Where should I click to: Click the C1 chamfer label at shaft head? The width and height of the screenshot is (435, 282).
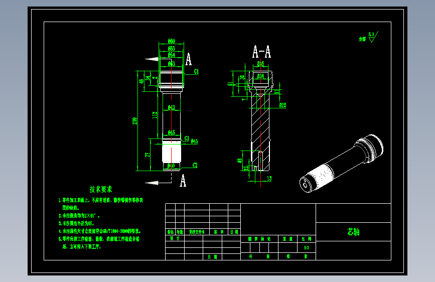pyautogui.click(x=196, y=71)
